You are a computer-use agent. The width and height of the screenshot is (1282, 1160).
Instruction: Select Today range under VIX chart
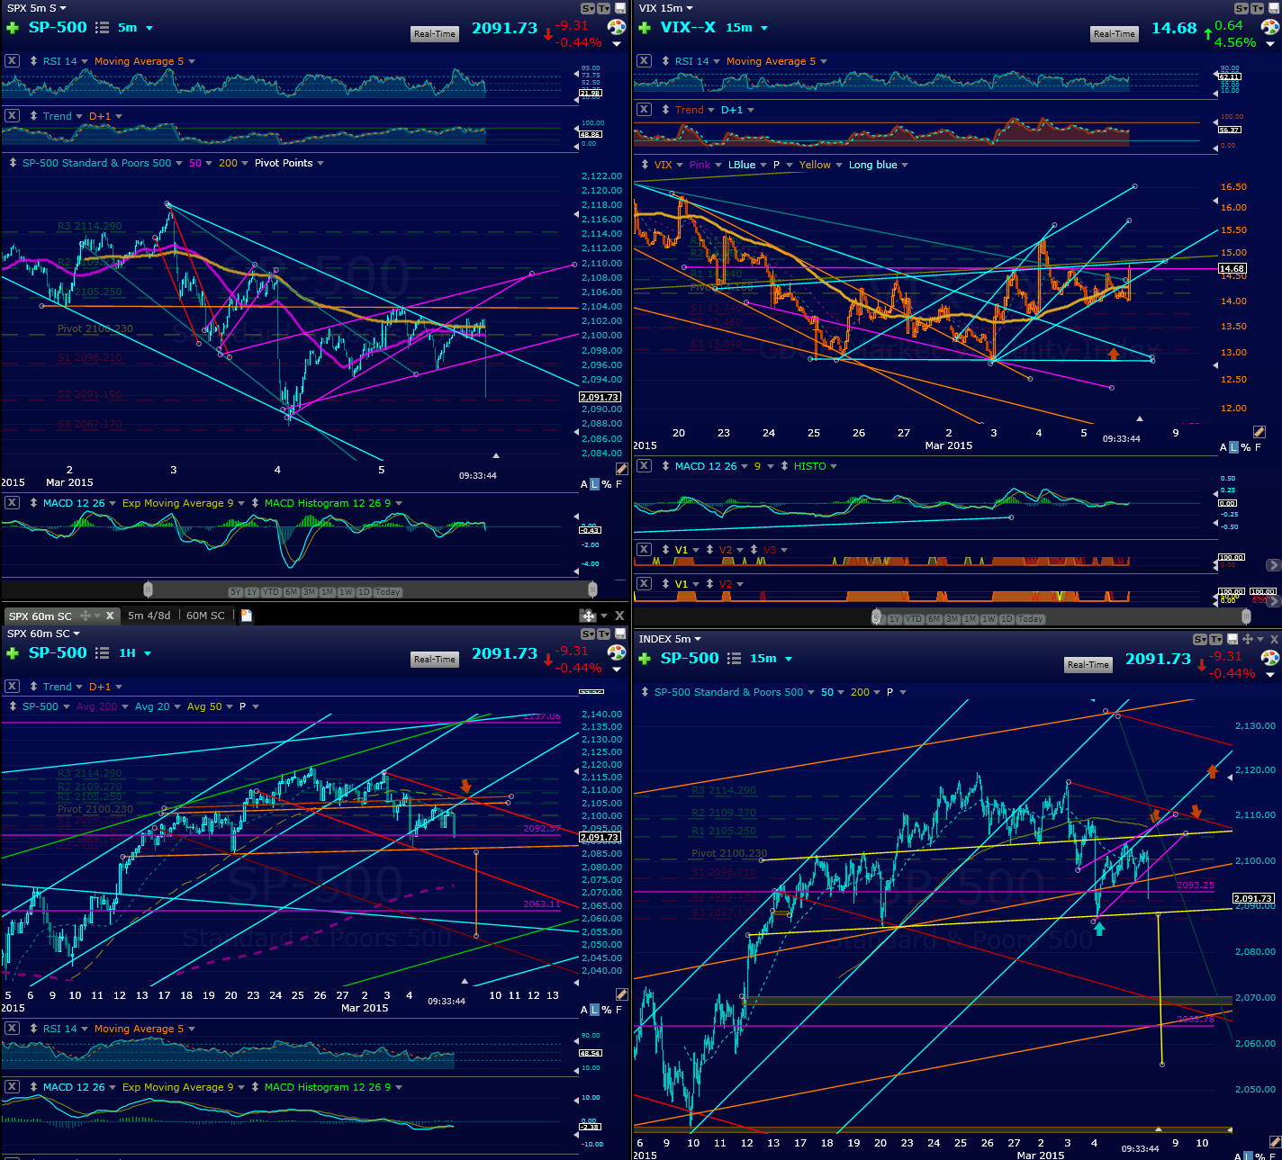1031,619
